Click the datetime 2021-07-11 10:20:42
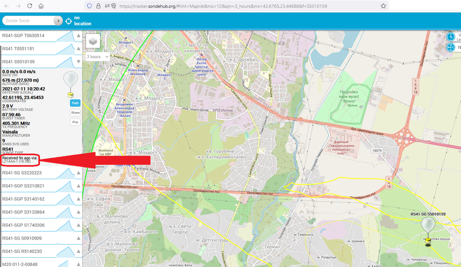 coord(24,89)
